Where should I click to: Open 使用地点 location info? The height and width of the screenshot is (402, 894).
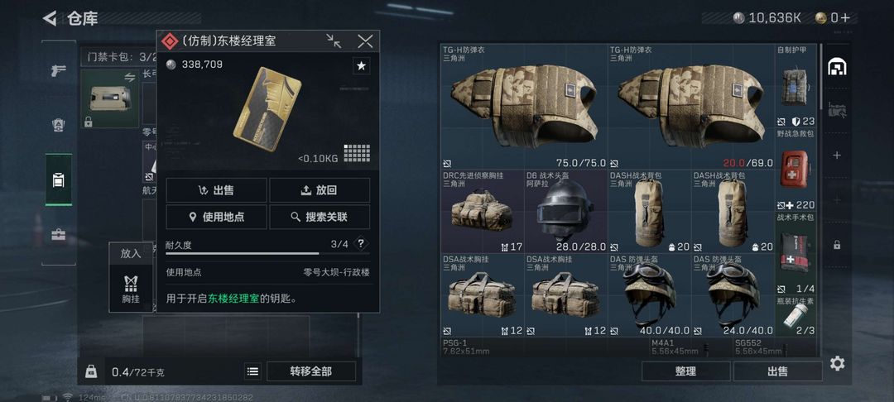click(216, 217)
